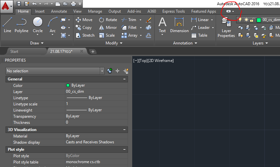280x167 pixels.
Task: Activate the Mirror command
Action: coord(108,28)
